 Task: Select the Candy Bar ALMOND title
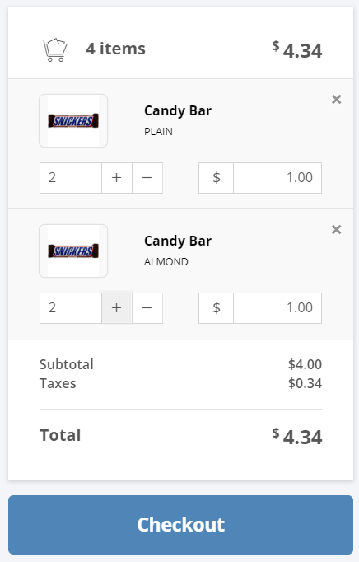[178, 241]
